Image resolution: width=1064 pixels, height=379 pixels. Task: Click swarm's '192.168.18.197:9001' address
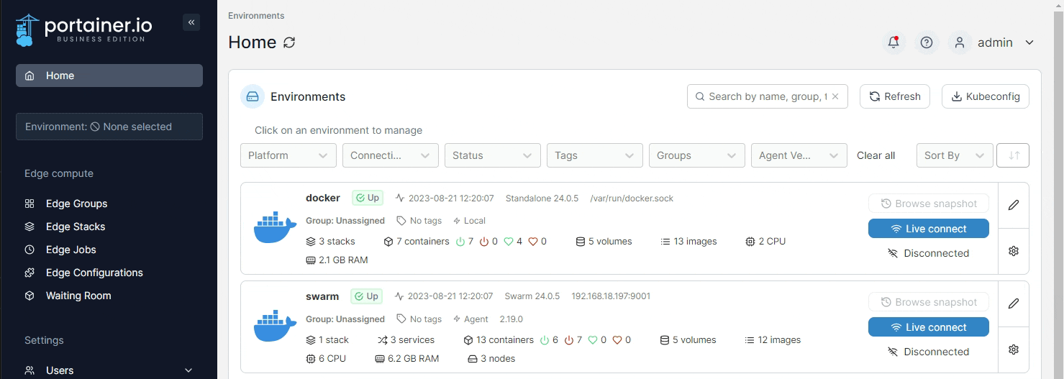pyautogui.click(x=611, y=296)
